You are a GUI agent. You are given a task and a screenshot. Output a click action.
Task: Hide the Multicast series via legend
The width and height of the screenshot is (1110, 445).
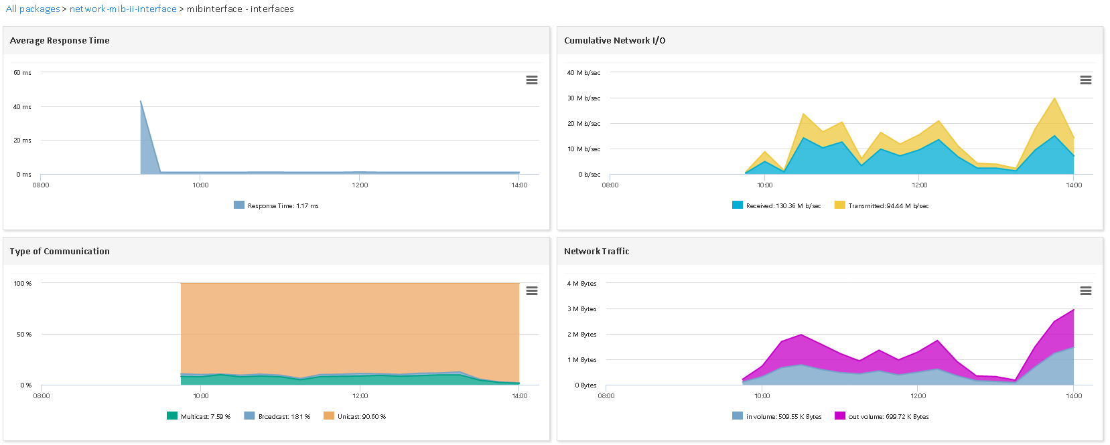(205, 417)
